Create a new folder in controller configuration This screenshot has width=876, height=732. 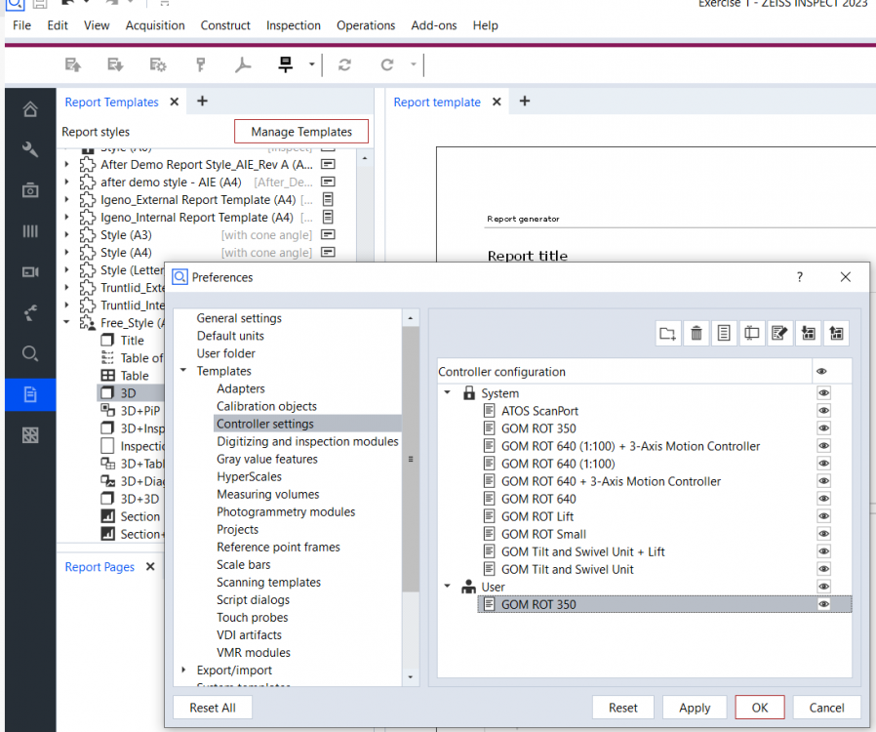coord(667,333)
